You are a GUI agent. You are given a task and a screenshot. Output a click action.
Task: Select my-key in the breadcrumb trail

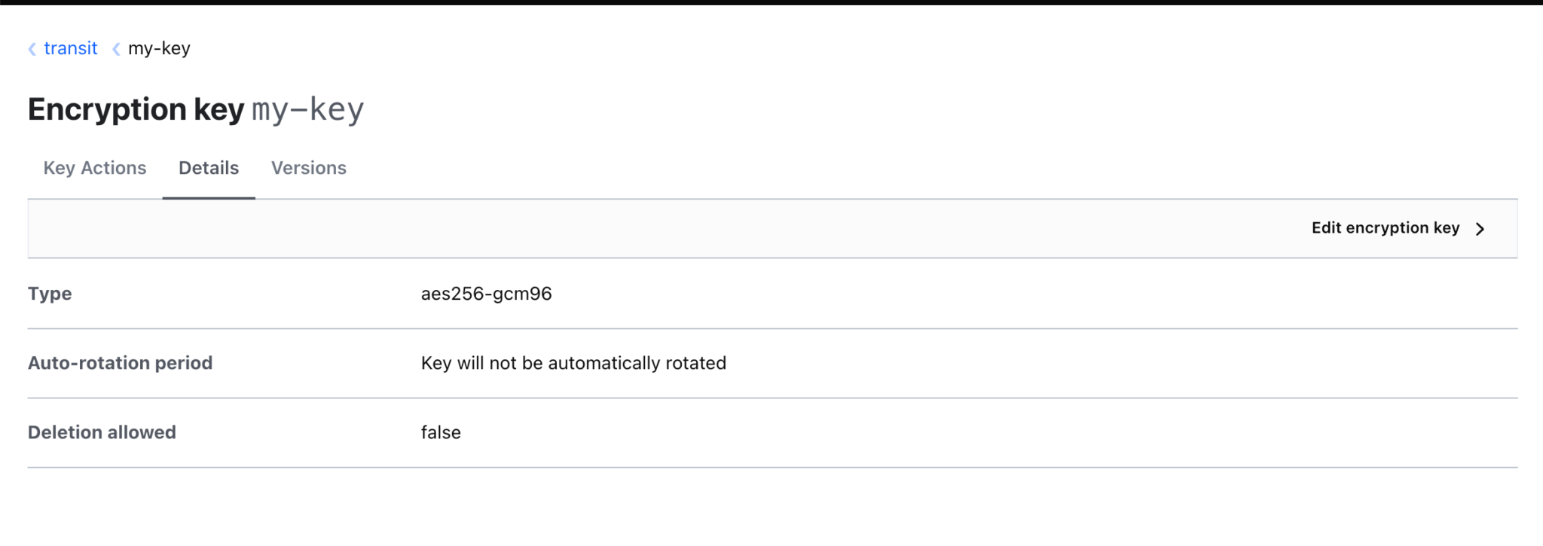click(x=160, y=48)
